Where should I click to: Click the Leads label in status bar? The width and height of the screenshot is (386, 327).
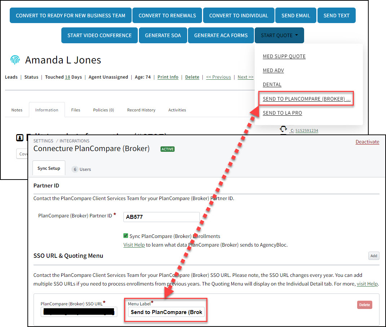[11, 77]
